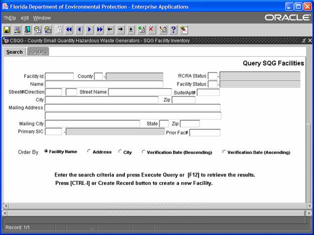Click the County code input field
This screenshot has height=235, width=314.
pyautogui.click(x=98, y=76)
